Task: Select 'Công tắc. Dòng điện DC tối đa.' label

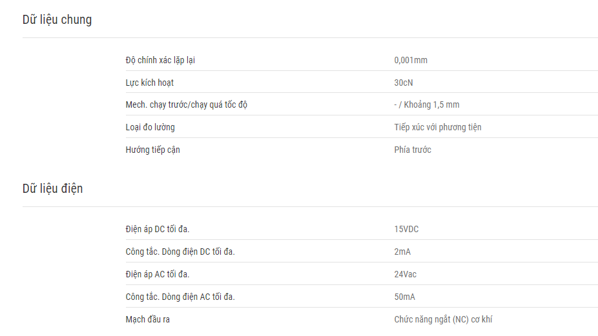Action: 180,252
